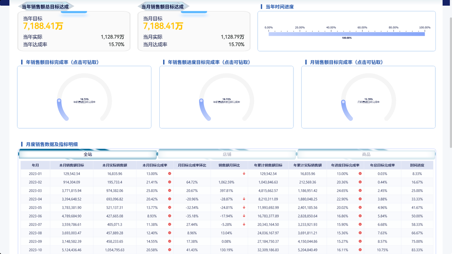The image size is (452, 254).
Task: Click the 当月销售额目标达成 banner title
Action: tap(163, 6)
